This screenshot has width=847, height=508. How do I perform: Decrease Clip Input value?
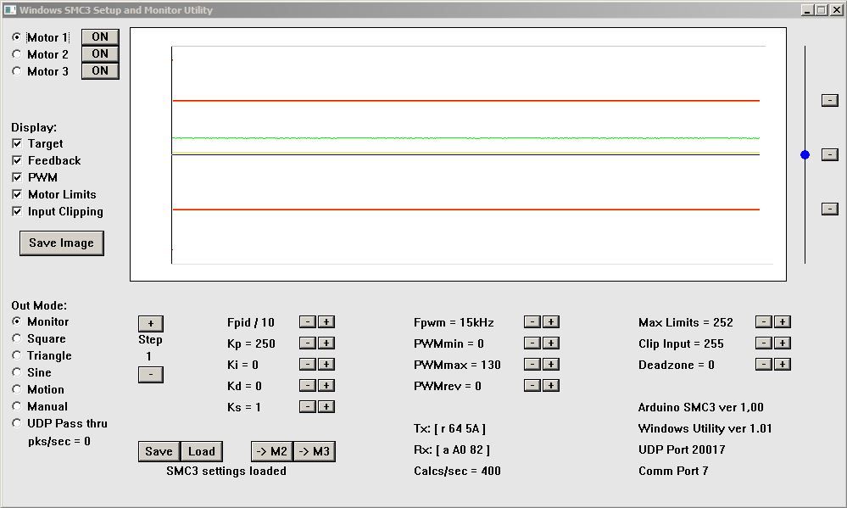[x=763, y=343]
